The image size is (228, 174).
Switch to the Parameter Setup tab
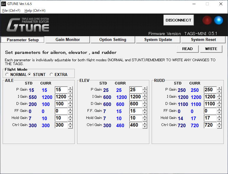pyautogui.click(x=23, y=40)
